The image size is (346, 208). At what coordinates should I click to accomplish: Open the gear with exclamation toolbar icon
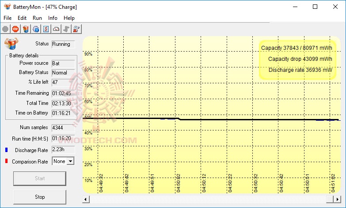tap(36, 29)
